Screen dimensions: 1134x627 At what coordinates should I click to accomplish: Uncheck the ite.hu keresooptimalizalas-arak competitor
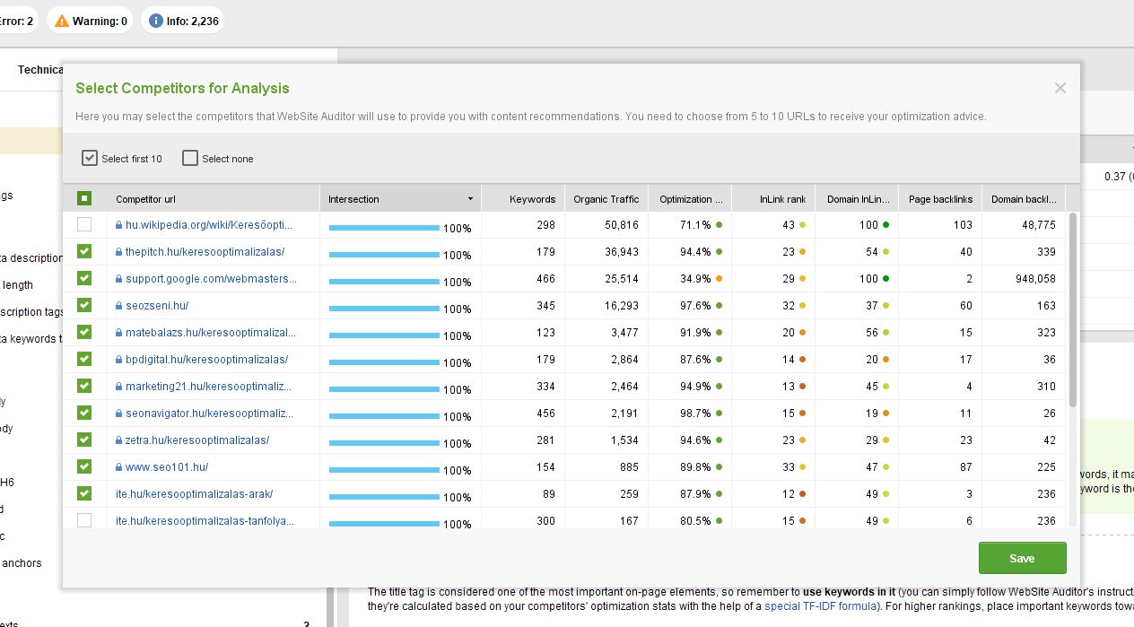coord(84,493)
